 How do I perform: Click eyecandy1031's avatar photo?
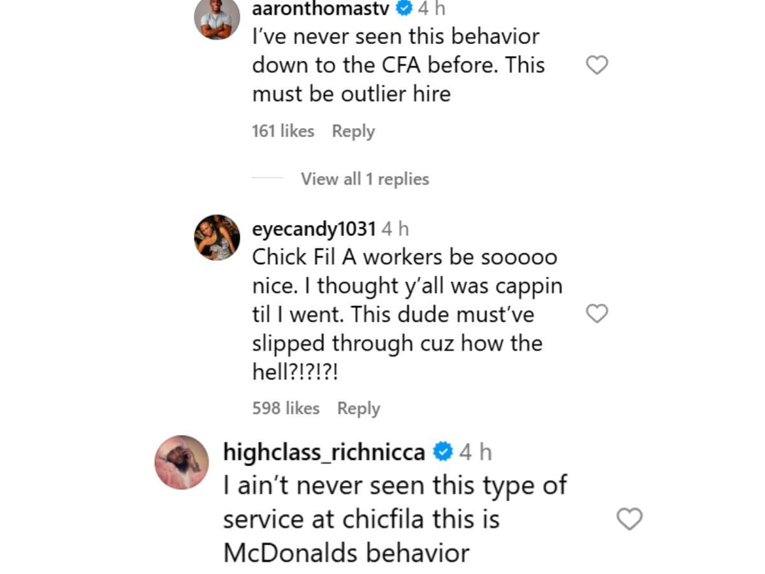point(217,237)
